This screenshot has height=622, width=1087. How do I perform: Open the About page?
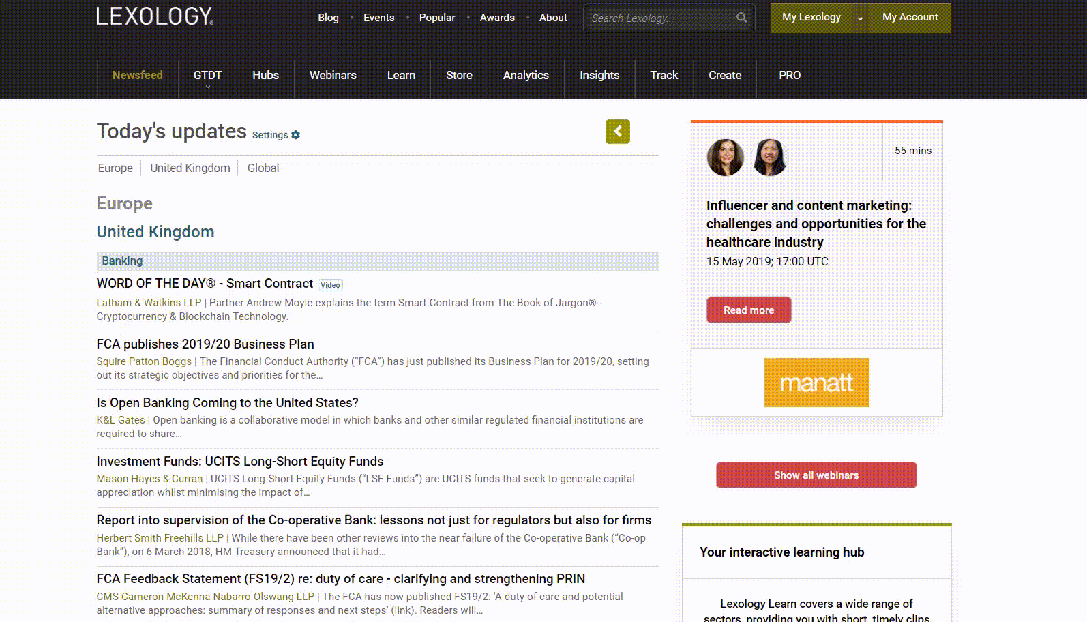[553, 18]
